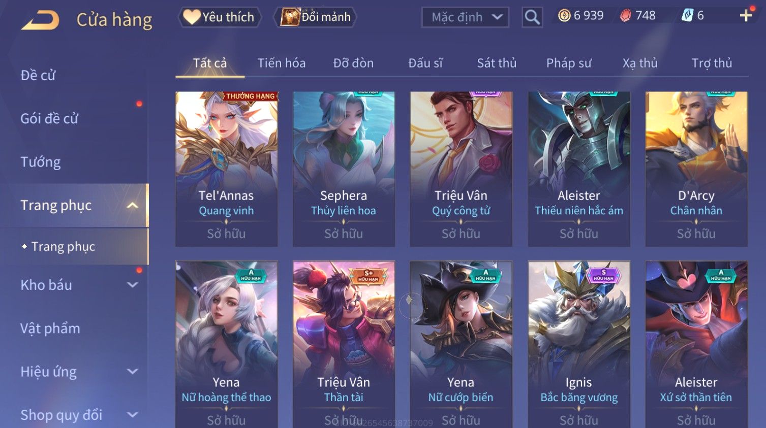The height and width of the screenshot is (428, 766).
Task: Tap the blue voucher ticket icon
Action: pos(687,16)
